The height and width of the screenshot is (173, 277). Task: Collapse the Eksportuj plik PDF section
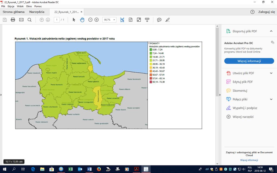(271, 31)
